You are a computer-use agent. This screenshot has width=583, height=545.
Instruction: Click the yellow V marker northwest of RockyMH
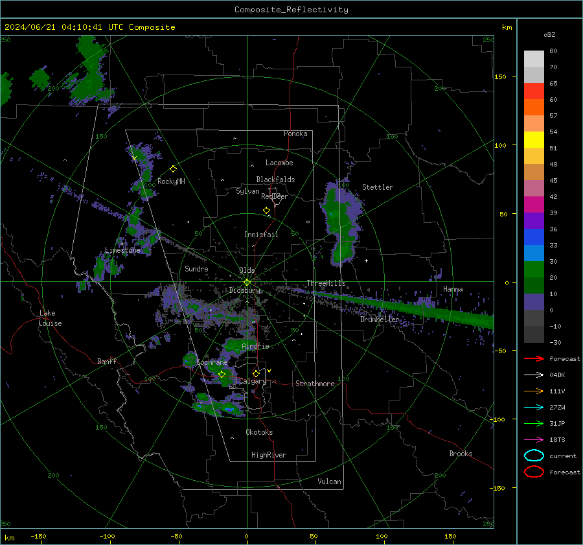click(x=134, y=159)
